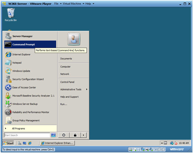Image resolution: width=193 pixels, height=153 pixels.
Task: Launch Microsoft Baseline Security Analyzer 2.1
Action: point(30,96)
